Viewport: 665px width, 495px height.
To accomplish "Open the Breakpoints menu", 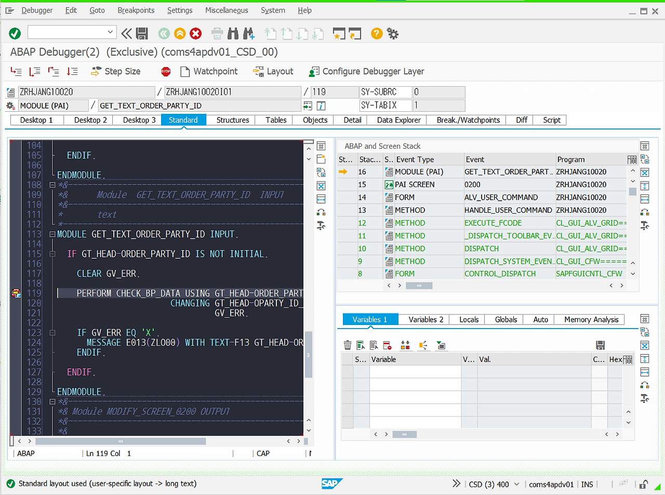I will tap(136, 10).
